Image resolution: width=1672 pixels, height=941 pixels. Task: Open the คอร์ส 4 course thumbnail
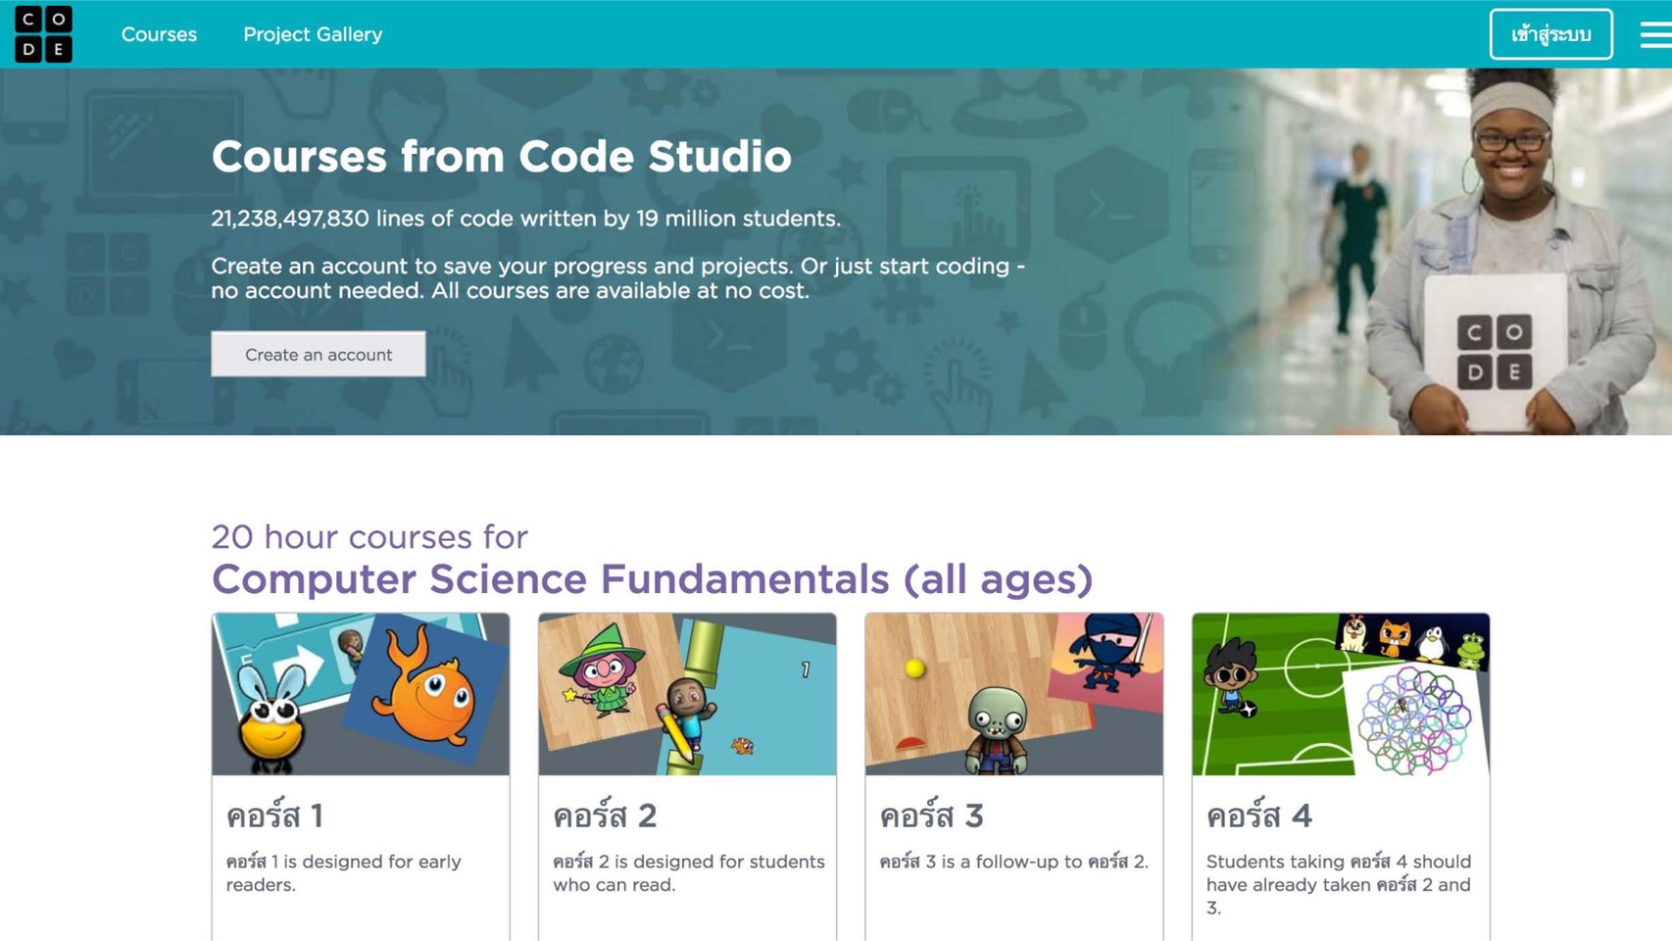[x=1341, y=694]
